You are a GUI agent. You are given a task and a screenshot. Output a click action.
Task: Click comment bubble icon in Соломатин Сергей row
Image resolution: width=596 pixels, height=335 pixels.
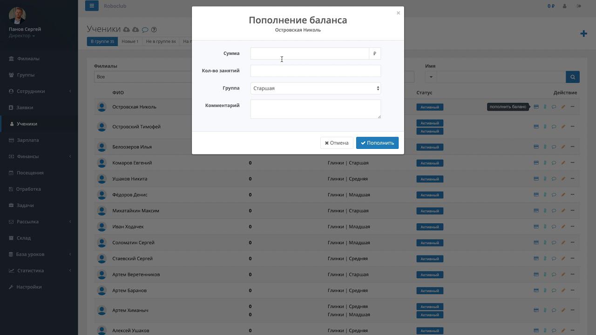click(x=554, y=242)
